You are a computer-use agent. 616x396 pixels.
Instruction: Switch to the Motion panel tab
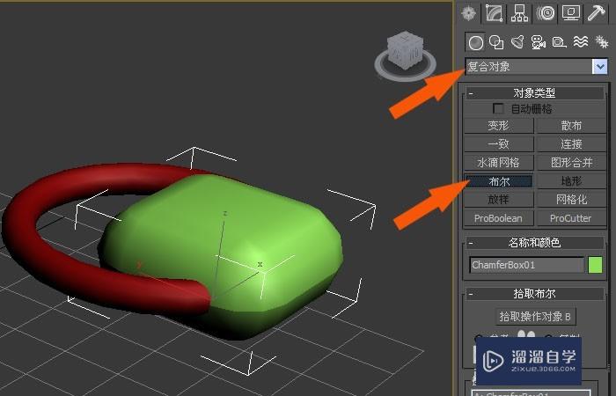click(546, 13)
